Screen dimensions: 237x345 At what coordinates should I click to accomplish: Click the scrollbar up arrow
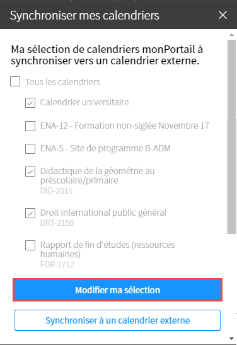click(x=231, y=35)
